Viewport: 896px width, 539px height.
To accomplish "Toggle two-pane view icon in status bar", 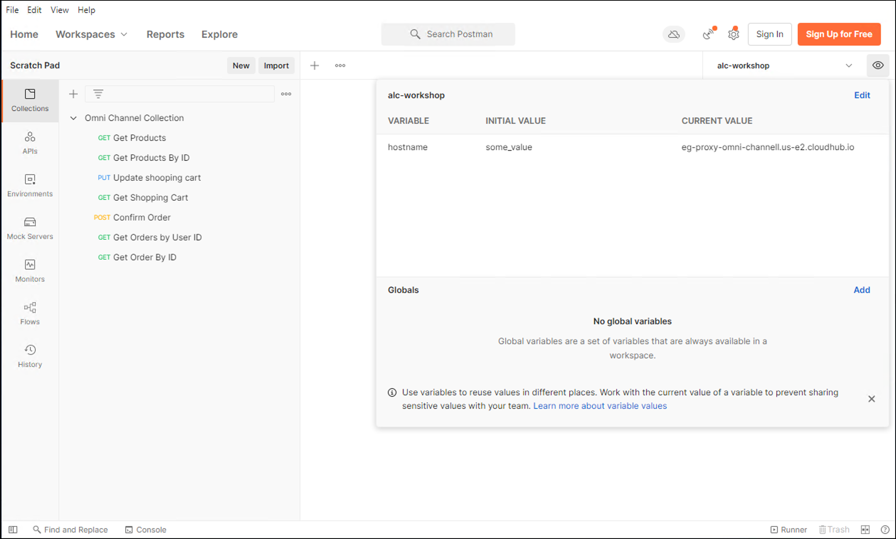I will tap(865, 529).
